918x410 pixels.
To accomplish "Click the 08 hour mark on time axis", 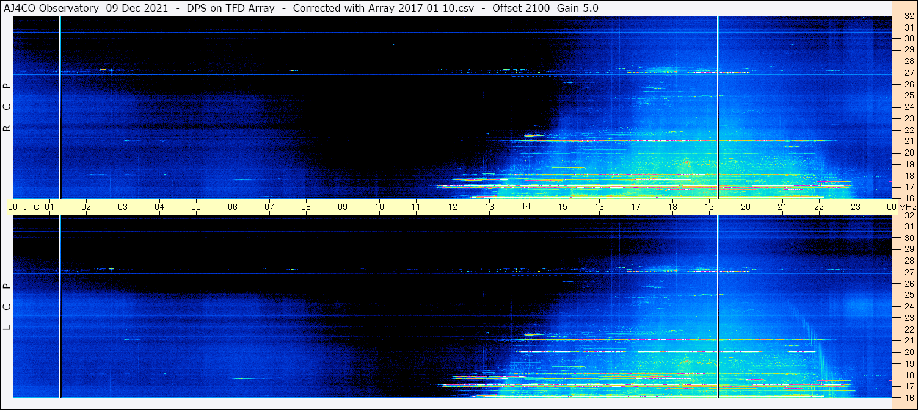I will coord(306,207).
